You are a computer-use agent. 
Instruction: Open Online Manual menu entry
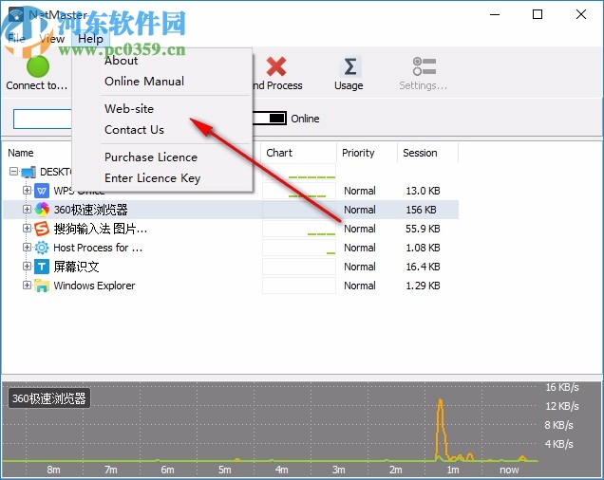click(144, 82)
